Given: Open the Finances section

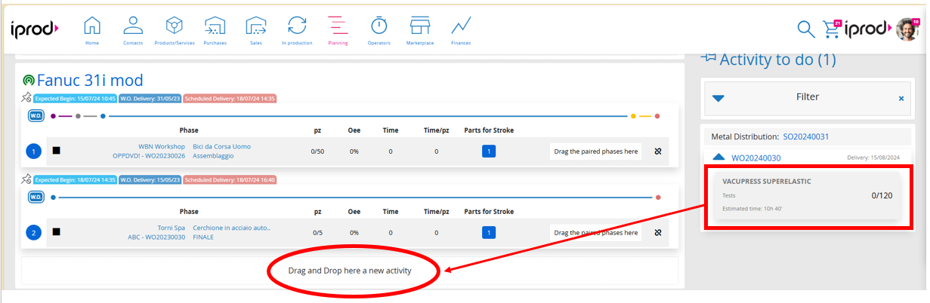Looking at the screenshot, I should pos(461,30).
